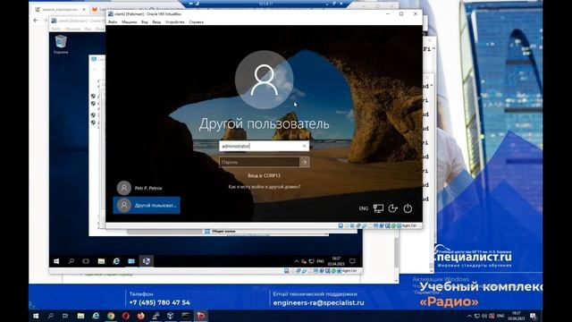Open action center in the background VM taskbar
This screenshot has height=322, width=572.
(x=352, y=261)
